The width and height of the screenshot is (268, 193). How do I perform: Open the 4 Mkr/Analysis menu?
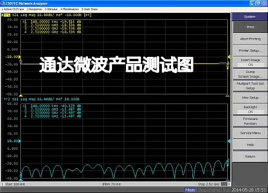(x=70, y=9)
